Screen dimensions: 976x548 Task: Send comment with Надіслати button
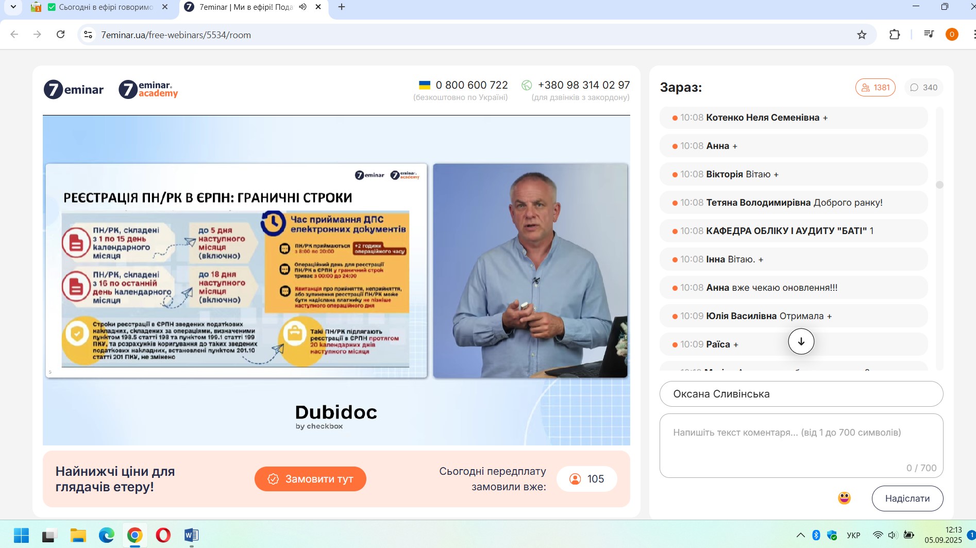point(907,499)
